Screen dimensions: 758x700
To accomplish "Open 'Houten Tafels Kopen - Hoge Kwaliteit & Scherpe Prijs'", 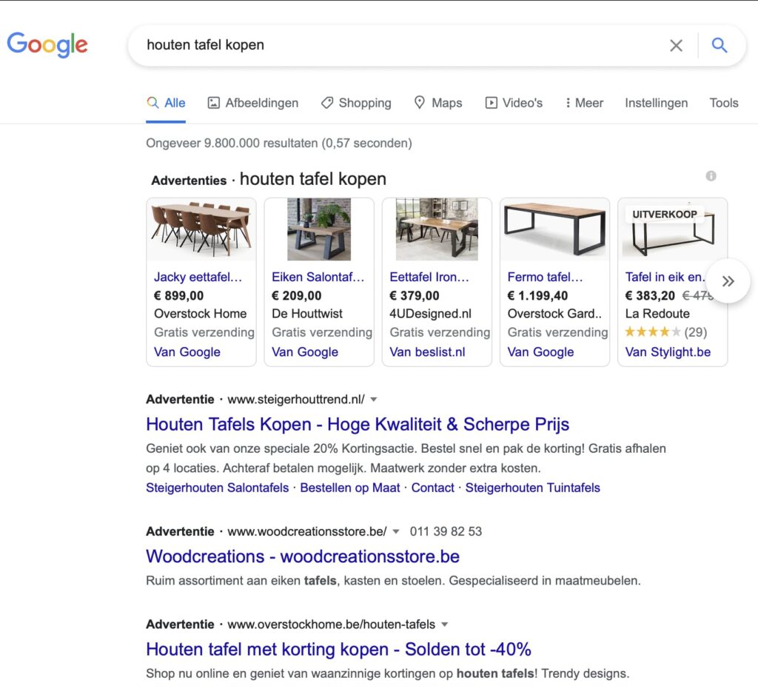I will (358, 424).
